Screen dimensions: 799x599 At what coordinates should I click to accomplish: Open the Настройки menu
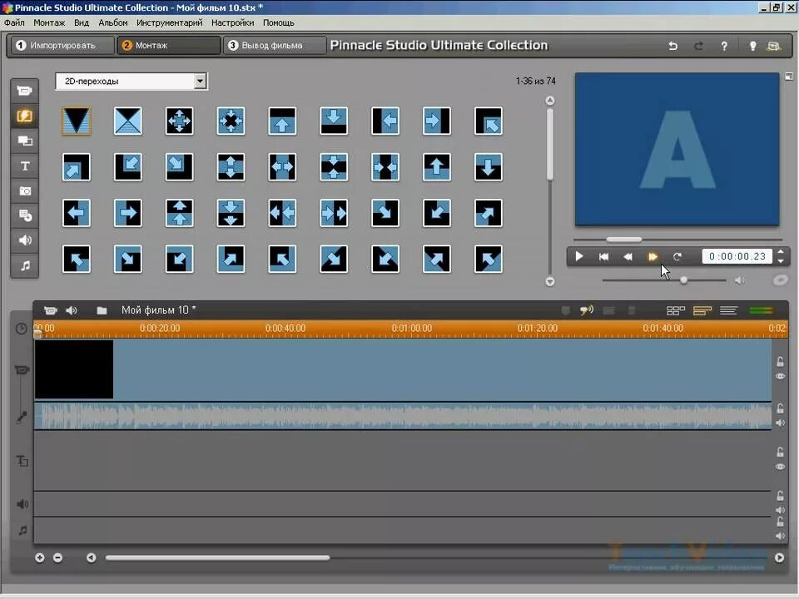point(232,22)
